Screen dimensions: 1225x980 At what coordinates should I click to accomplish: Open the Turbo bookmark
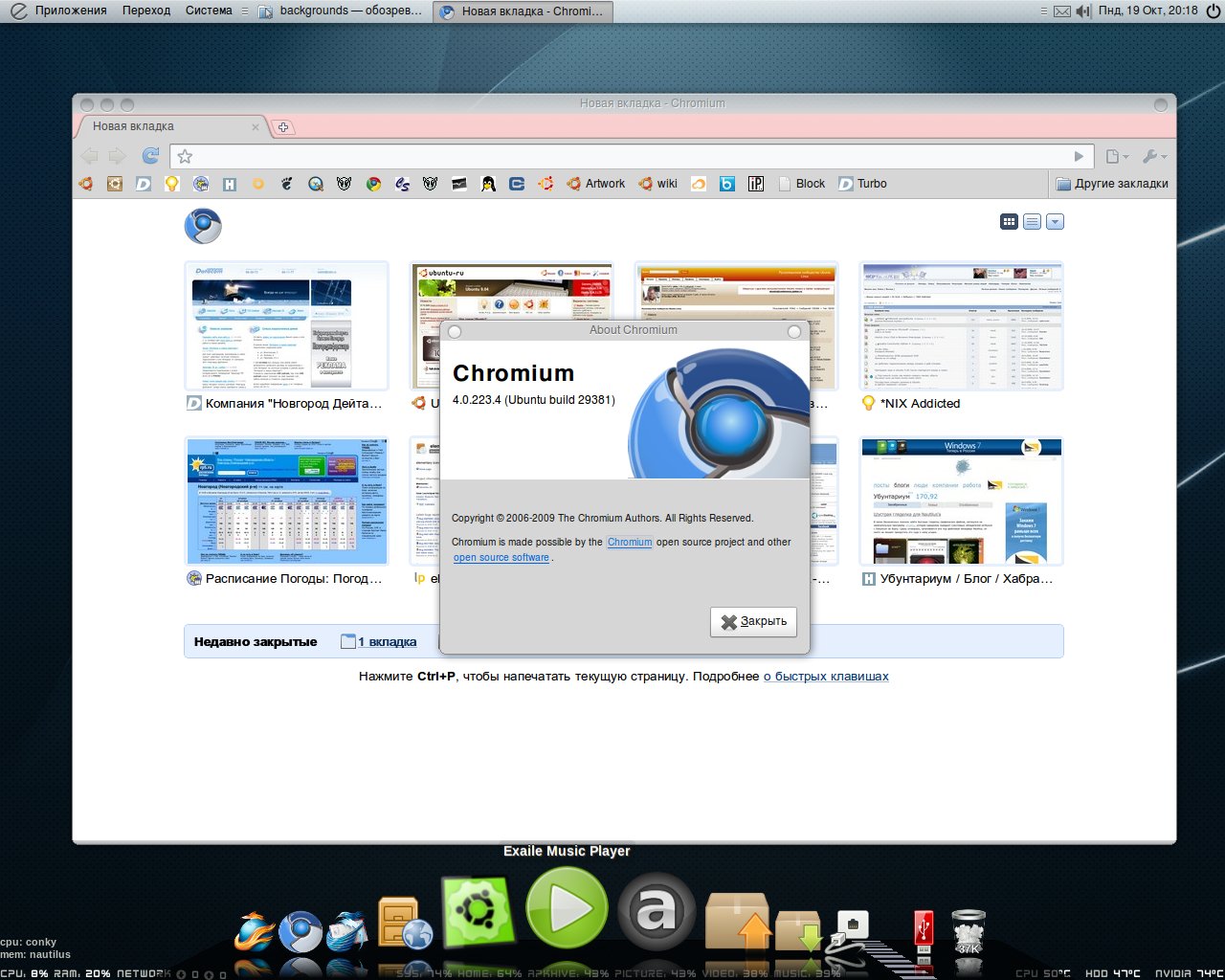coord(862,184)
